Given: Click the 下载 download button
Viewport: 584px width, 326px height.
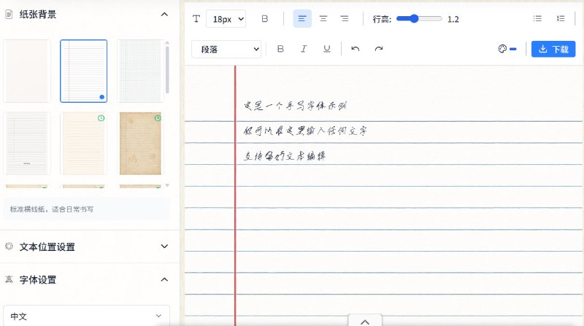Looking at the screenshot, I should 553,49.
